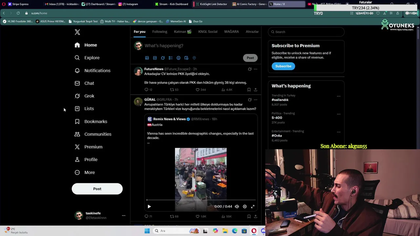Switch to the KNGL Social tab
420x236 pixels.
click(208, 32)
